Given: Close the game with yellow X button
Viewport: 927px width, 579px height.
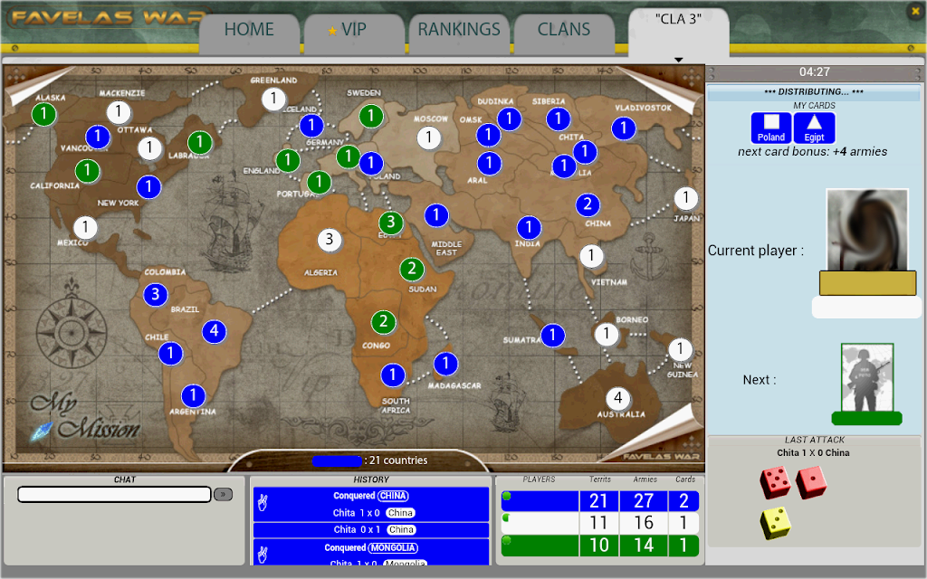Looking at the screenshot, I should (915, 11).
